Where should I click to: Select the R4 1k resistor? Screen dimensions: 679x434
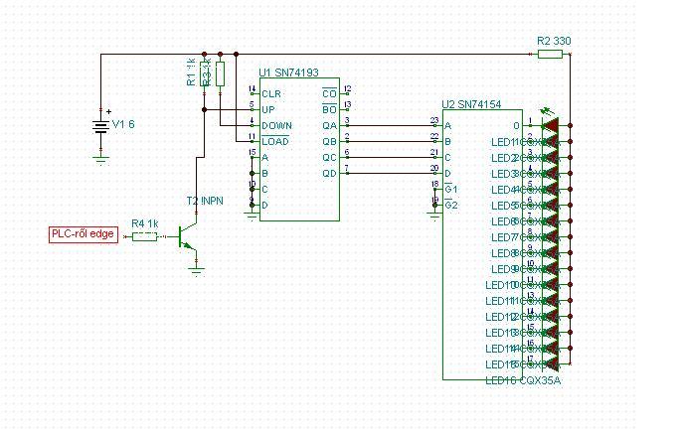click(x=144, y=236)
